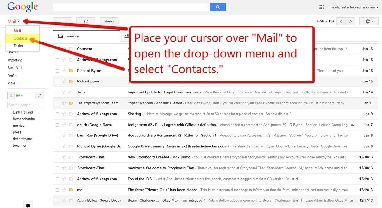Viewport: 382px width, 208px height.
Task: Open the Drafts folder
Action: [12, 76]
